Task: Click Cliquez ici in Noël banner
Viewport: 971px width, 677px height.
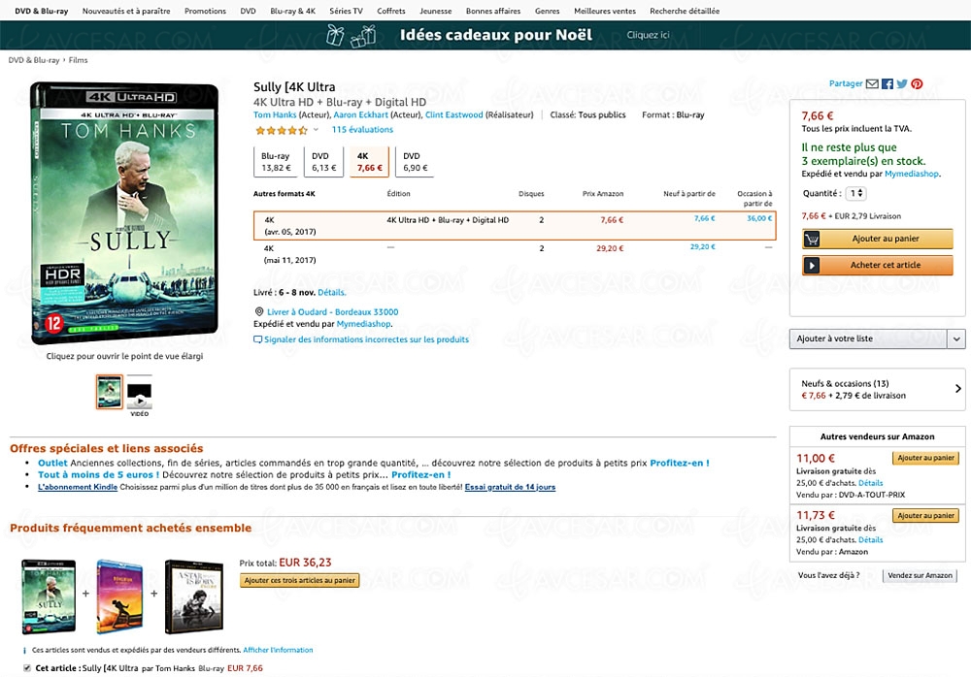Action: (648, 35)
